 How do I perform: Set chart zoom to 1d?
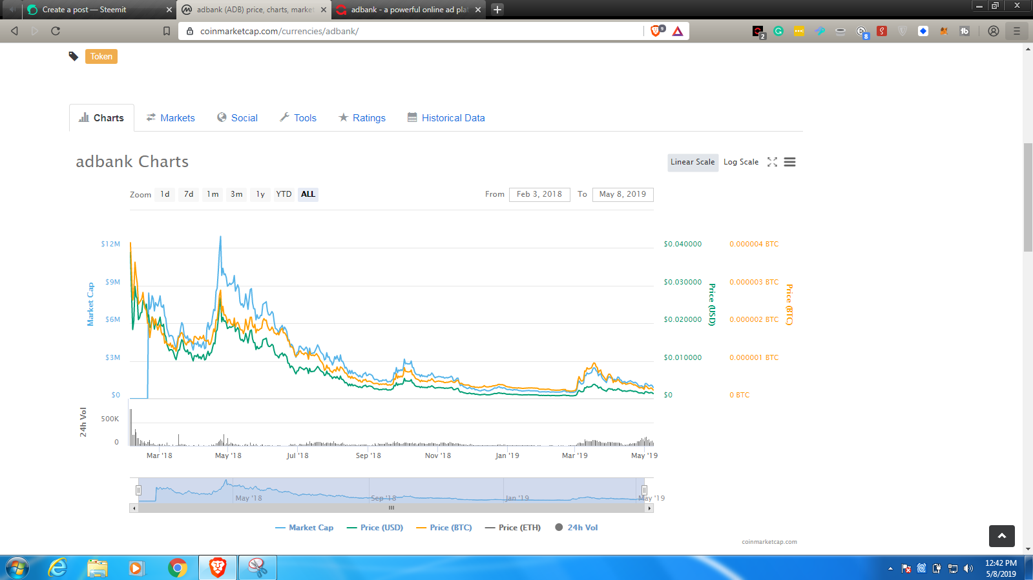165,194
